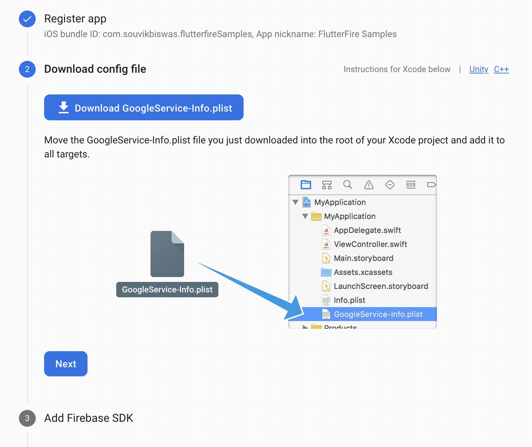The width and height of the screenshot is (532, 447).
Task: Select the Xcode test navigator diamond icon
Action: click(390, 185)
